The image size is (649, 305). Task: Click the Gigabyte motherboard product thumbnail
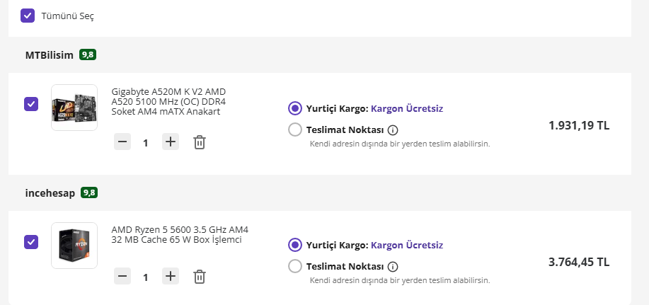74,108
